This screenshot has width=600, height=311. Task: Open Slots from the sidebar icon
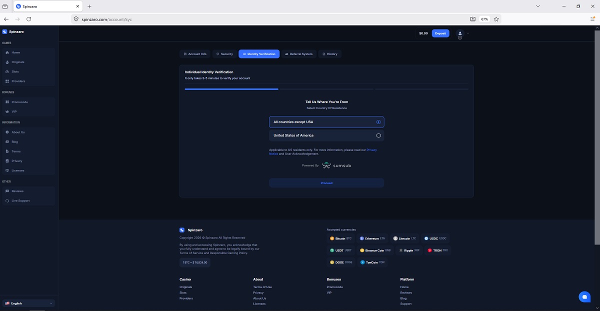(x=7, y=71)
